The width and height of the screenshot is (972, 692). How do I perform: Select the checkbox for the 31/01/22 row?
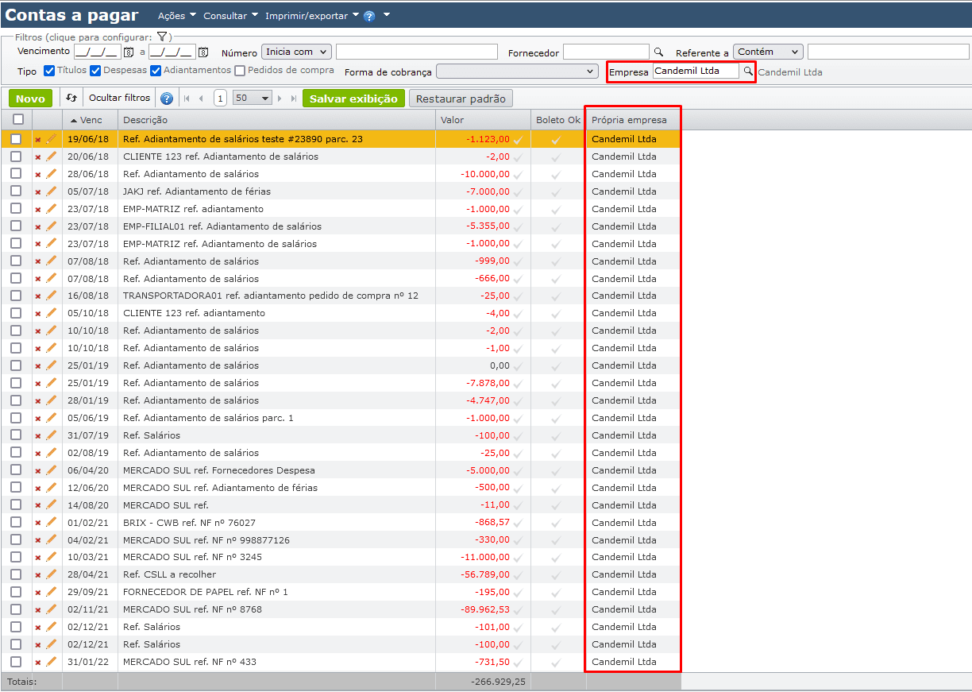click(x=16, y=662)
